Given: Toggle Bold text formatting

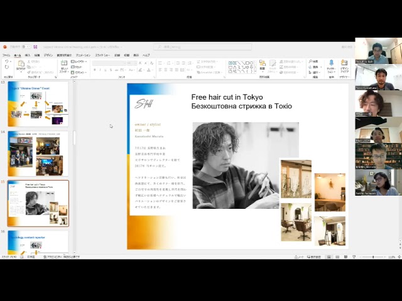Looking at the screenshot, I should point(94,70).
